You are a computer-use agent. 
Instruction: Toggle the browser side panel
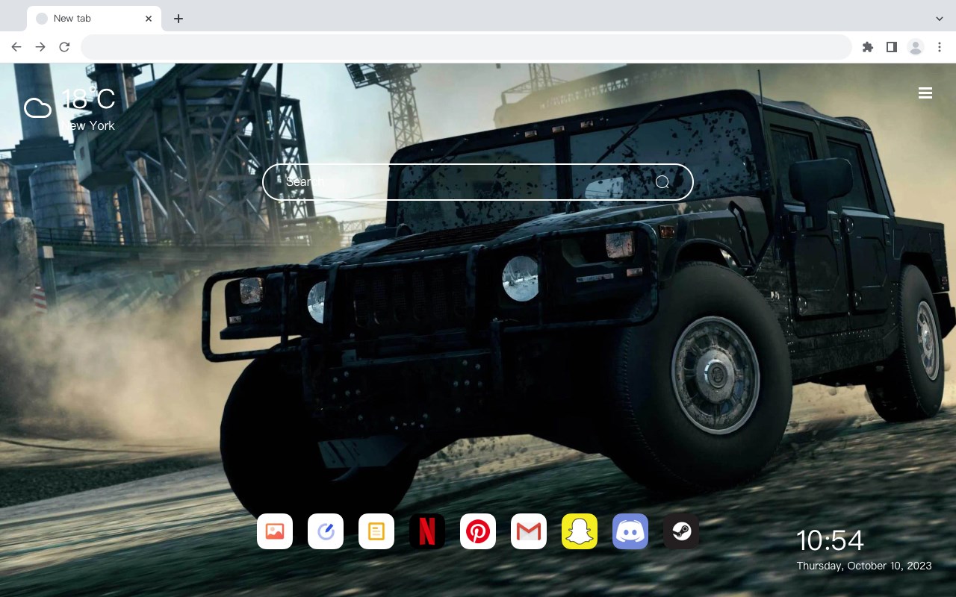point(891,47)
